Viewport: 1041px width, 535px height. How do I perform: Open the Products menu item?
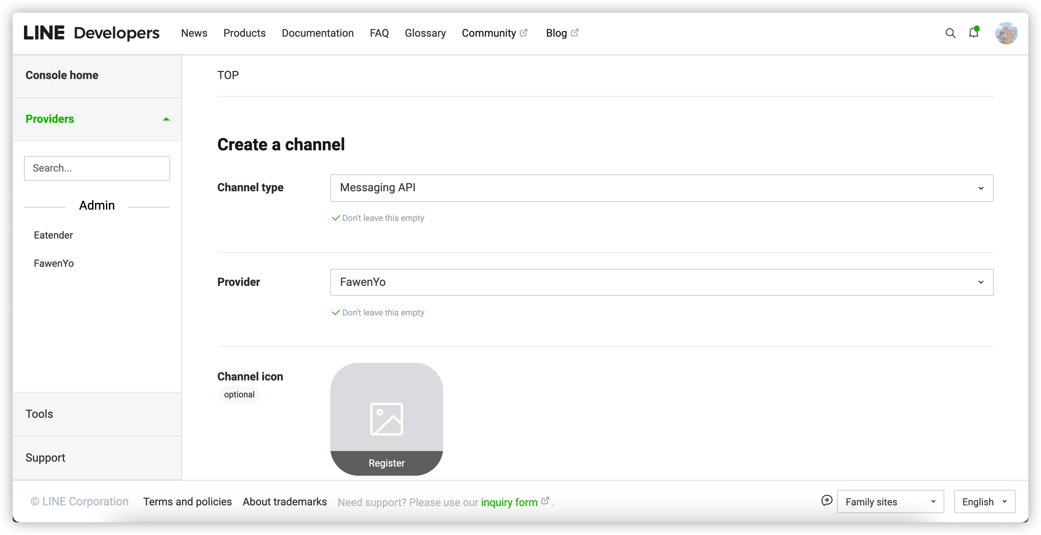click(x=245, y=33)
